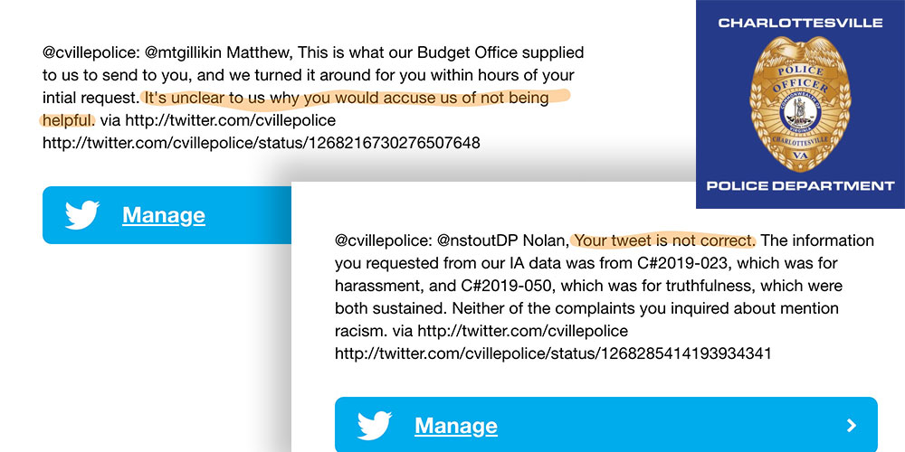
Task: Click the blue lower Manage button bar
Action: coord(606,424)
